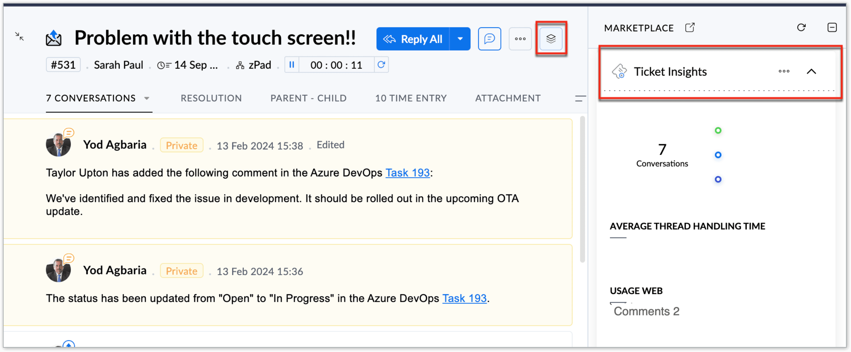The width and height of the screenshot is (851, 352).
Task: Open the Reply All dropdown arrow
Action: click(x=460, y=39)
